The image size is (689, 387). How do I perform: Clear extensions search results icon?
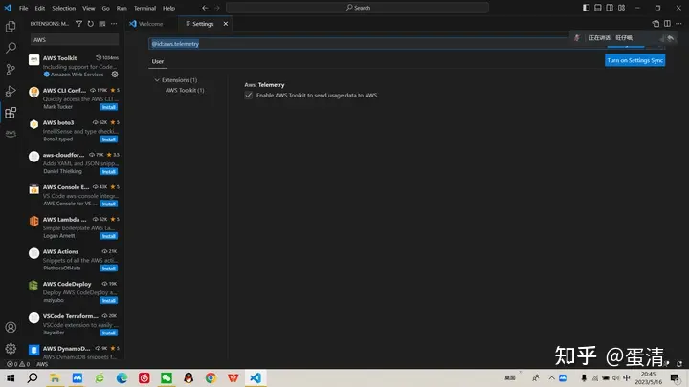pos(102,24)
